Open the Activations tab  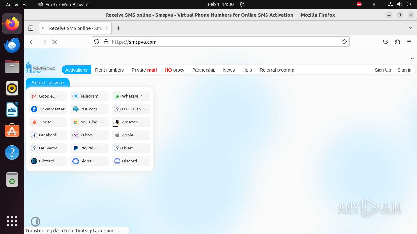pyautogui.click(x=76, y=70)
